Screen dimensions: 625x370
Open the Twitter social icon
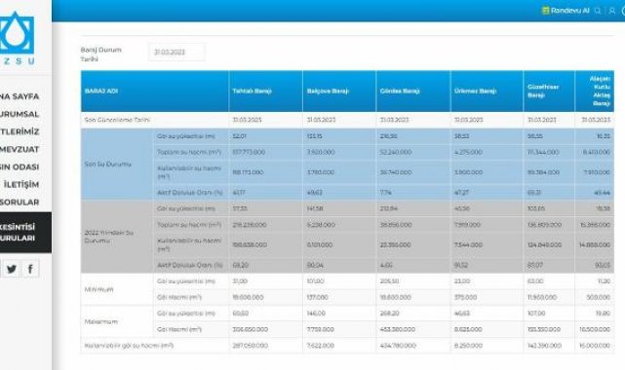[12, 269]
